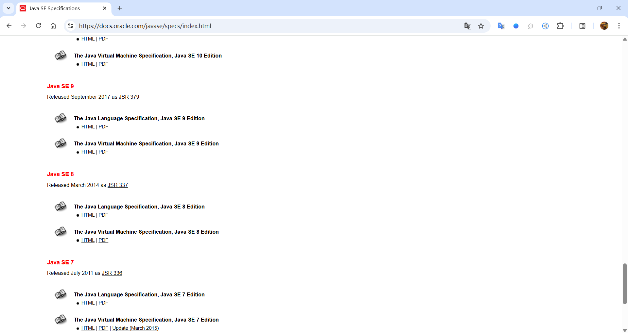Click the scrollbar up arrow
The height and width of the screenshot is (333, 628).
[x=625, y=39]
